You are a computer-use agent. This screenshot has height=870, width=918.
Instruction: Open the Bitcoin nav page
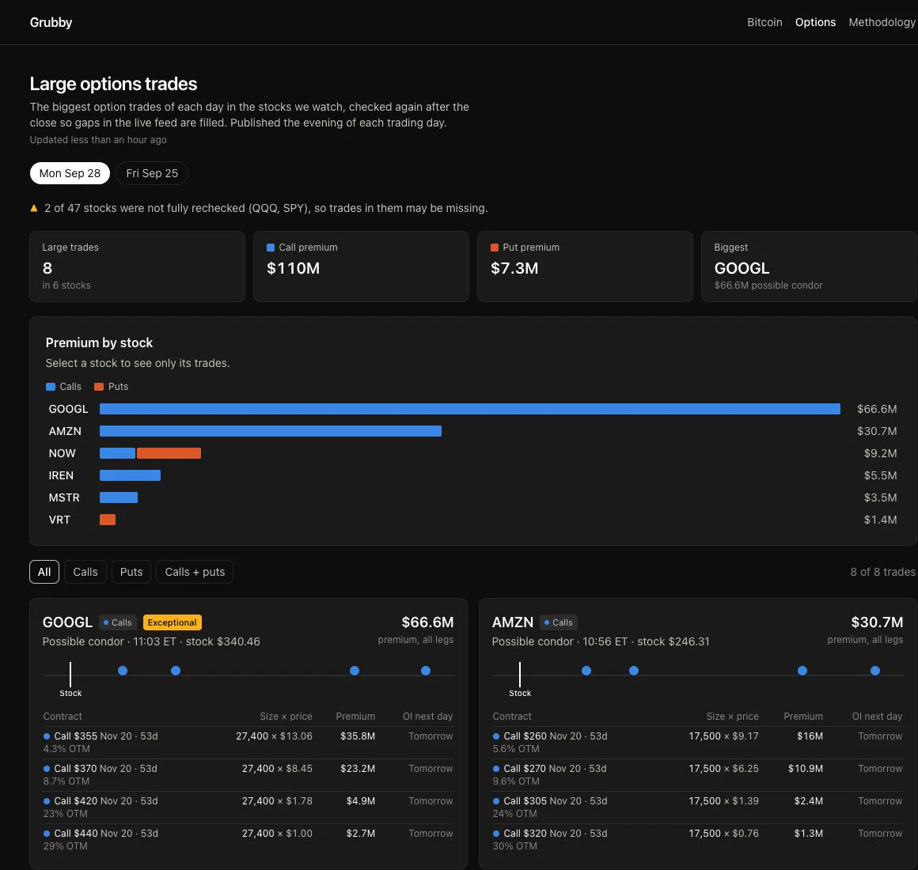point(764,22)
